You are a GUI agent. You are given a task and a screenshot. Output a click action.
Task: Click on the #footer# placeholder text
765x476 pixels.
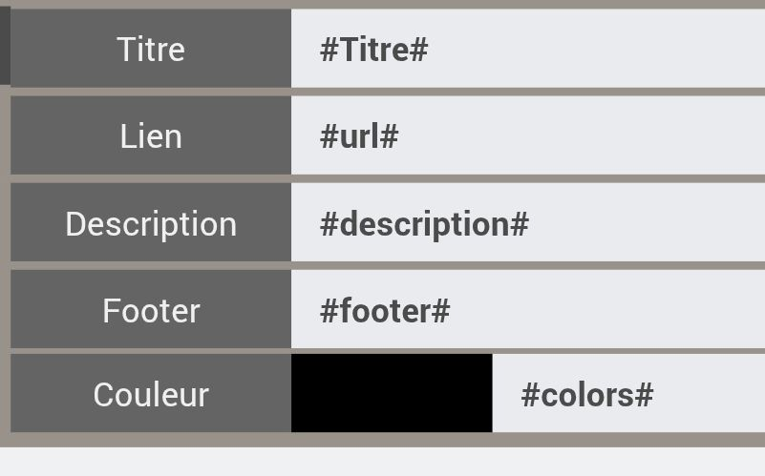pyautogui.click(x=385, y=311)
